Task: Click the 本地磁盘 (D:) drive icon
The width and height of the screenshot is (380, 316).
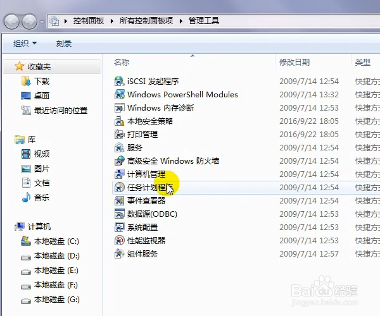Action: 26,257
